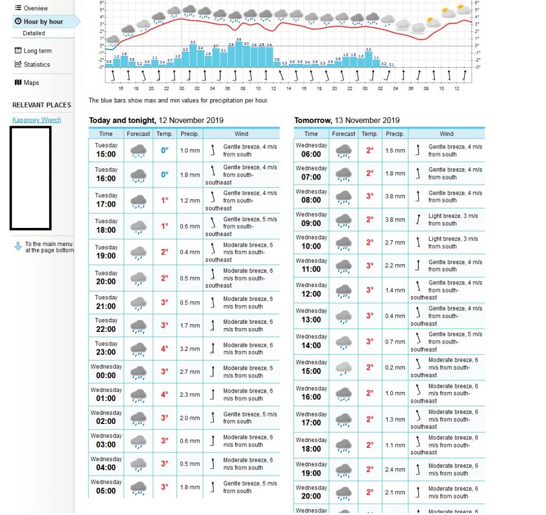
Task: Click the 4° temperature at Wednesday 01:00
Action: [164, 395]
